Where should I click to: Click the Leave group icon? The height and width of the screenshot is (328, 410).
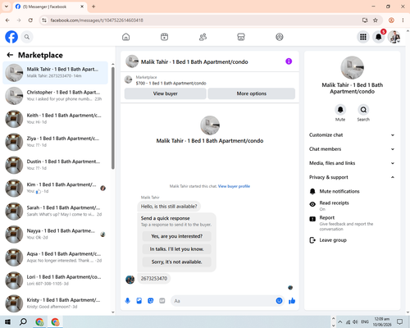coord(312,240)
